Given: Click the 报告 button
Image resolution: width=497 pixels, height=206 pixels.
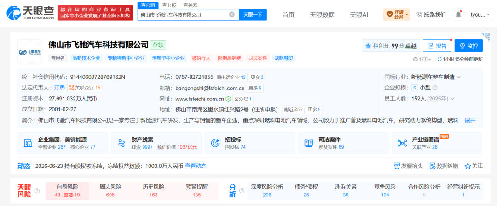Looking at the screenshot, I should pyautogui.click(x=437, y=46).
